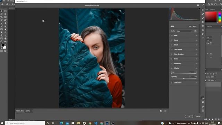Click the Photoshop Home icon
Screen dimensions: 222x125
point(2,5)
